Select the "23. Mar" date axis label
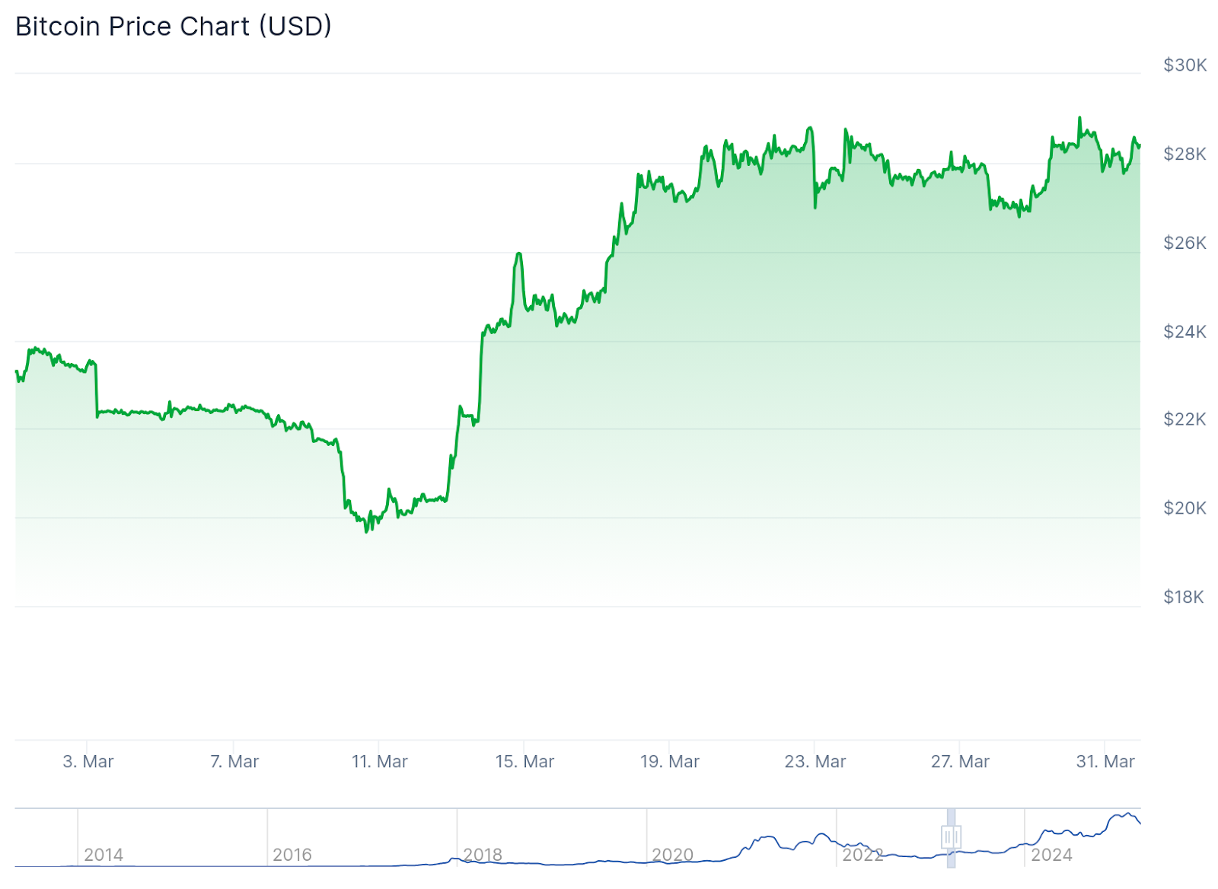 click(815, 761)
